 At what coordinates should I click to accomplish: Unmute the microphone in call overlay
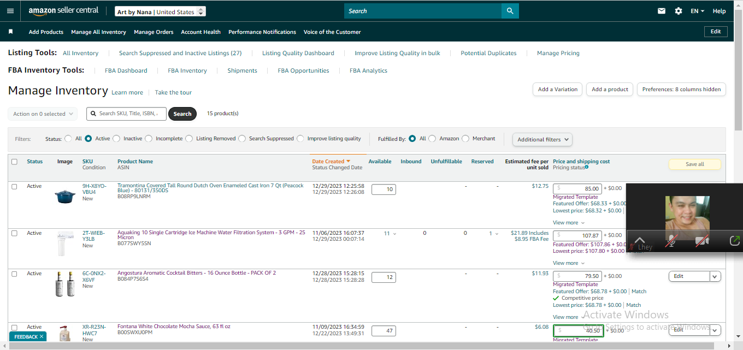point(670,240)
